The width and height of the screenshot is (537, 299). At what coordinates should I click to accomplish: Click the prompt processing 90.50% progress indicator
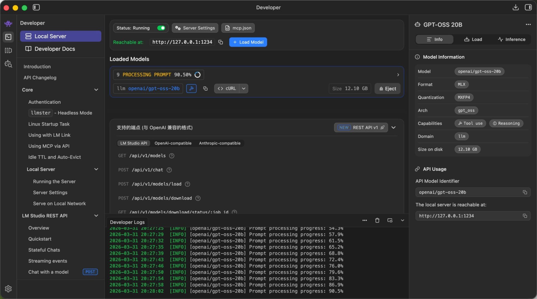pos(158,75)
